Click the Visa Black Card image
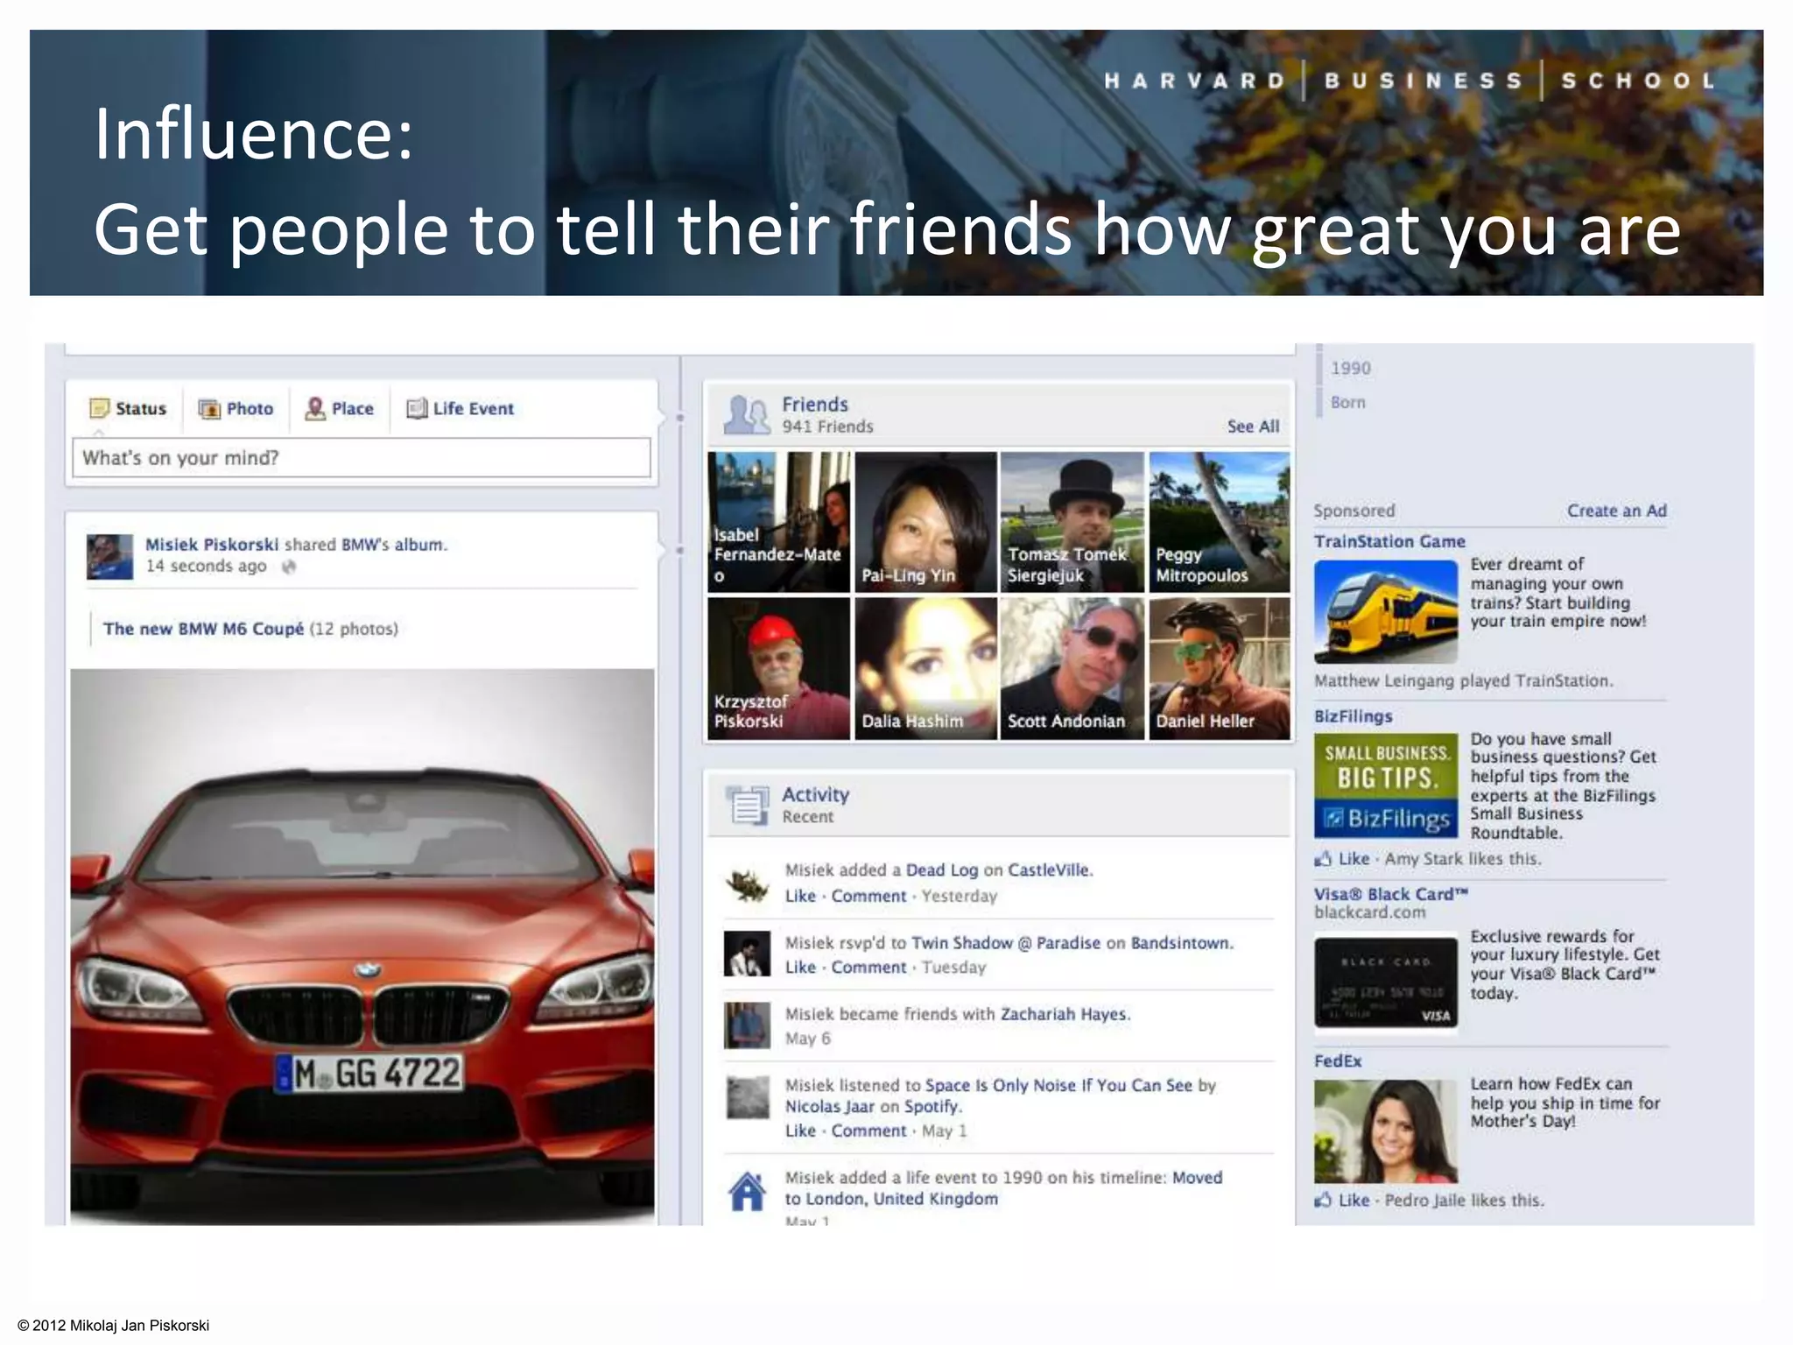Screen dimensions: 1793x1345 click(x=1386, y=982)
